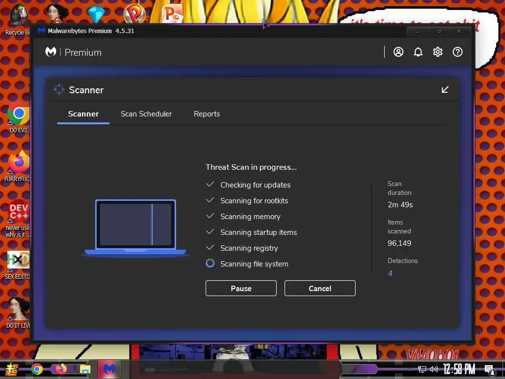
Task: Click the Malwarebytes taskbar button
Action: [109, 369]
